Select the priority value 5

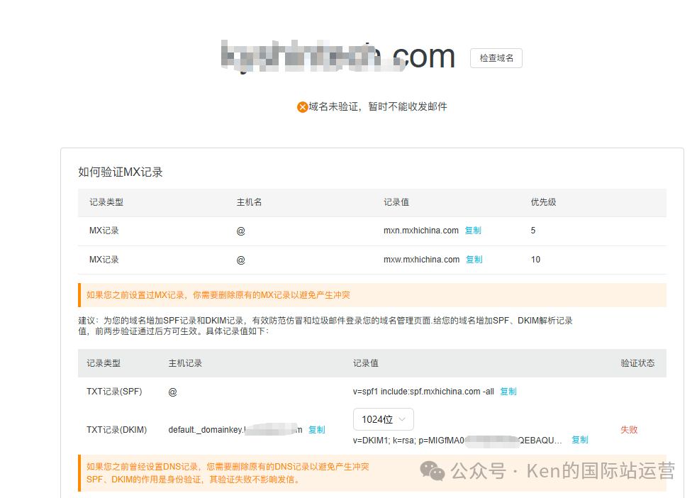pyautogui.click(x=533, y=231)
